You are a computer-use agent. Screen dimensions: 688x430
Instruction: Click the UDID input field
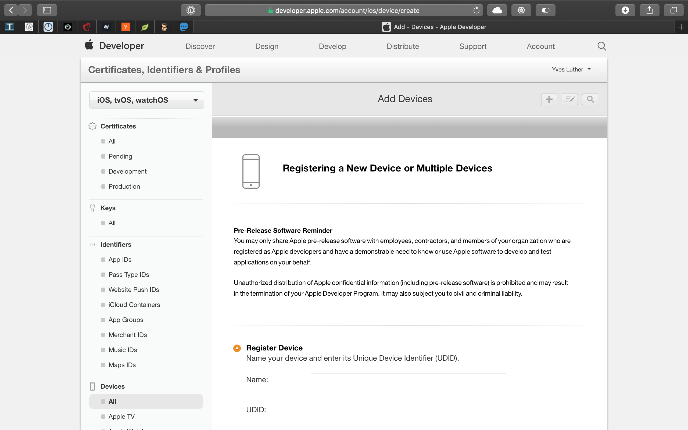coord(408,411)
